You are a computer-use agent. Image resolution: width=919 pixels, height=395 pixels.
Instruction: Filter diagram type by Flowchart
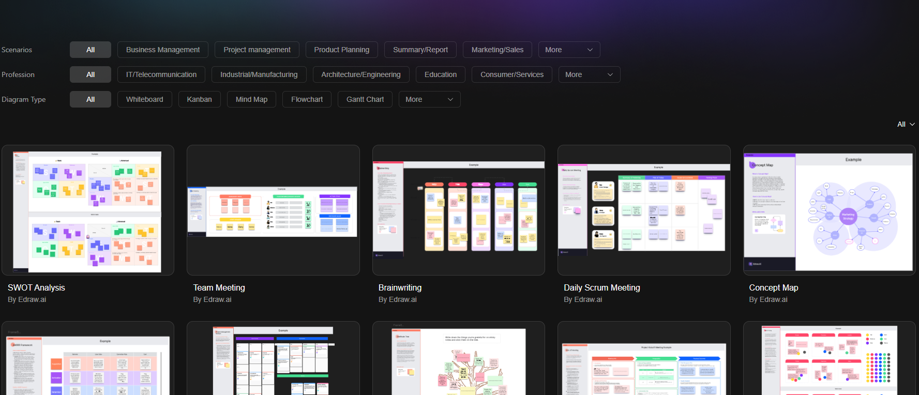tap(307, 99)
